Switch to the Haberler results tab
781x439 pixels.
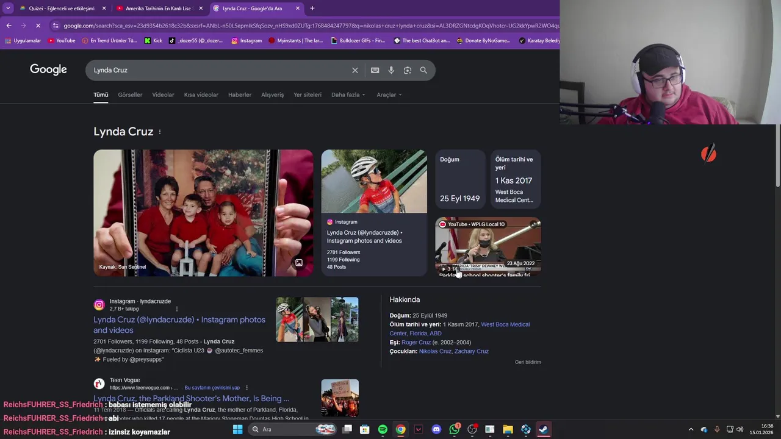coord(240,95)
